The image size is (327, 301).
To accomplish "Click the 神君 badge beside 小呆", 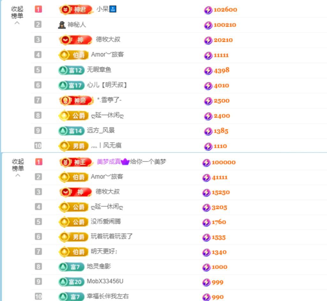I will pos(75,10).
